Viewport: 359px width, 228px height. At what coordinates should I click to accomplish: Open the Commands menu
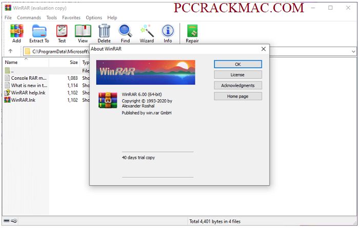[29, 17]
